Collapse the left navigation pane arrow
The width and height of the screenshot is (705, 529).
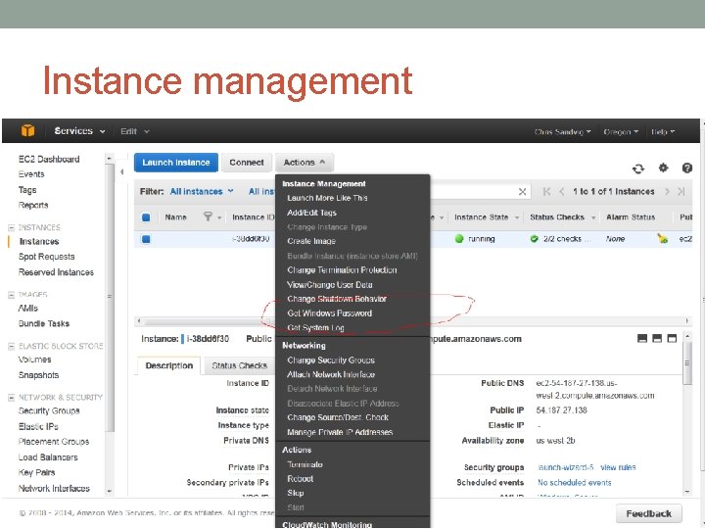pyautogui.click(x=121, y=171)
